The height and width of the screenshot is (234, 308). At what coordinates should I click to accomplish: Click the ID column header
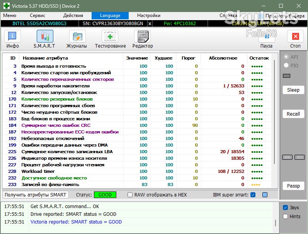click(x=13, y=58)
